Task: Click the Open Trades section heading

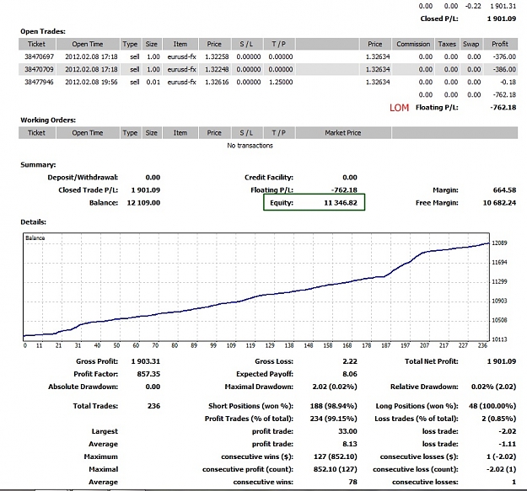Action: click(x=43, y=31)
